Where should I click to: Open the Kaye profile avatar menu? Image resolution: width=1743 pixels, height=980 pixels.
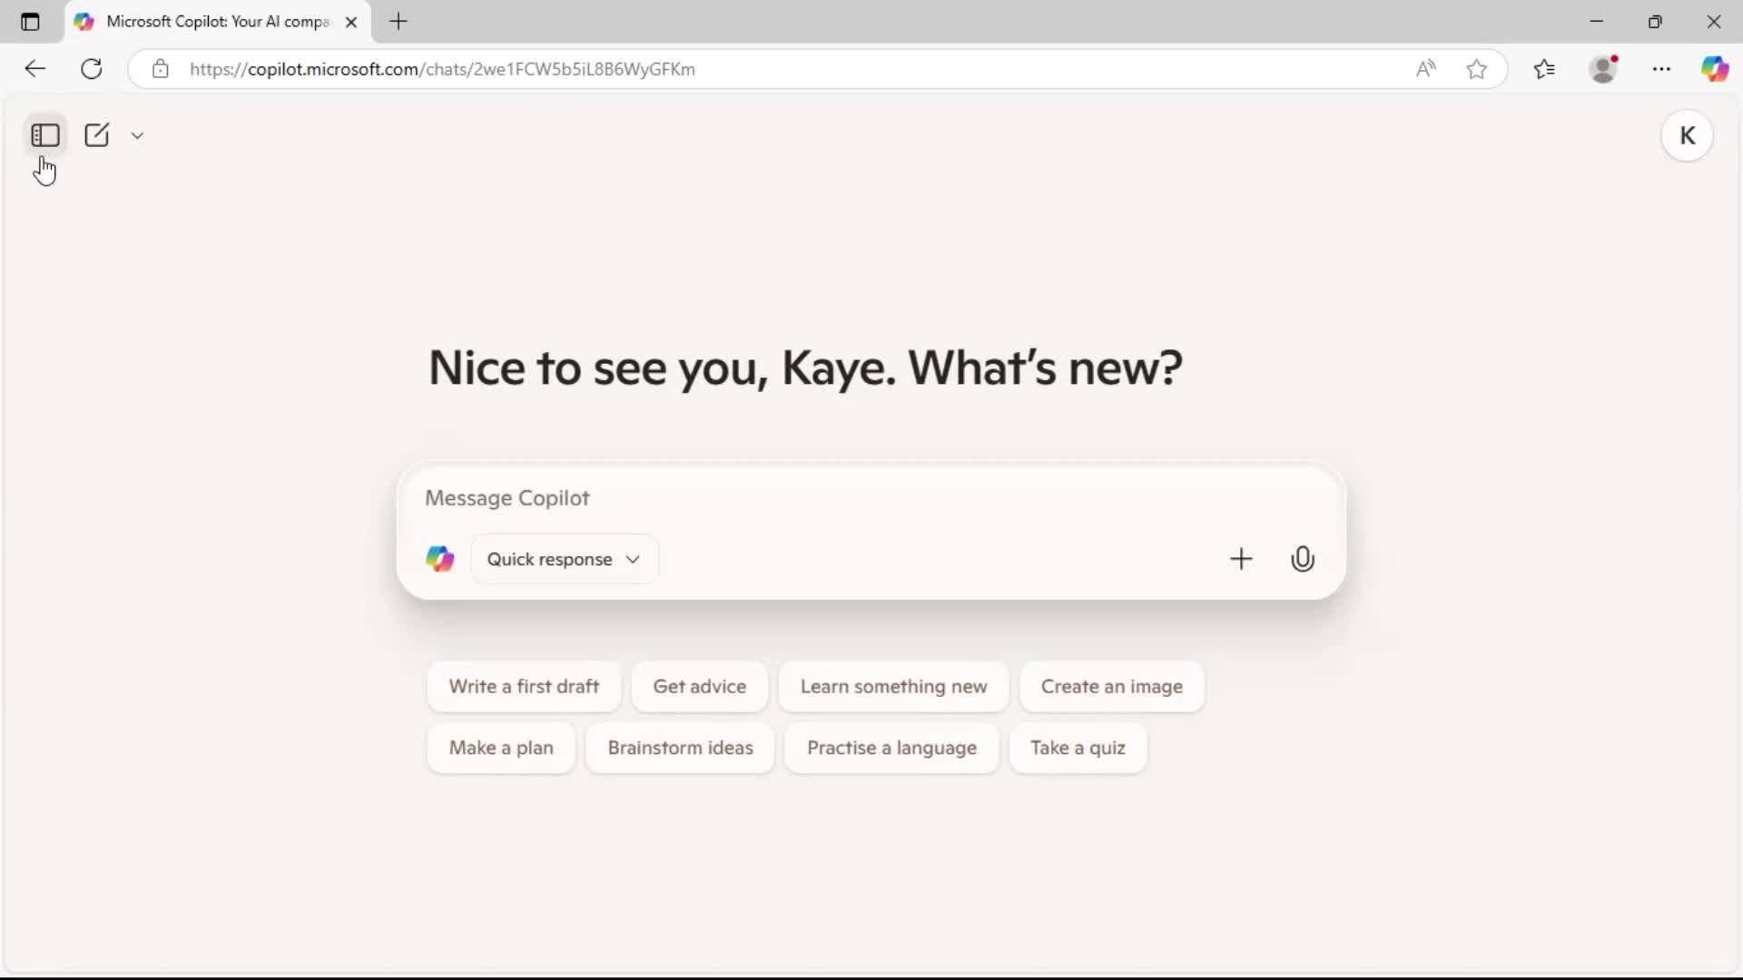click(1688, 134)
